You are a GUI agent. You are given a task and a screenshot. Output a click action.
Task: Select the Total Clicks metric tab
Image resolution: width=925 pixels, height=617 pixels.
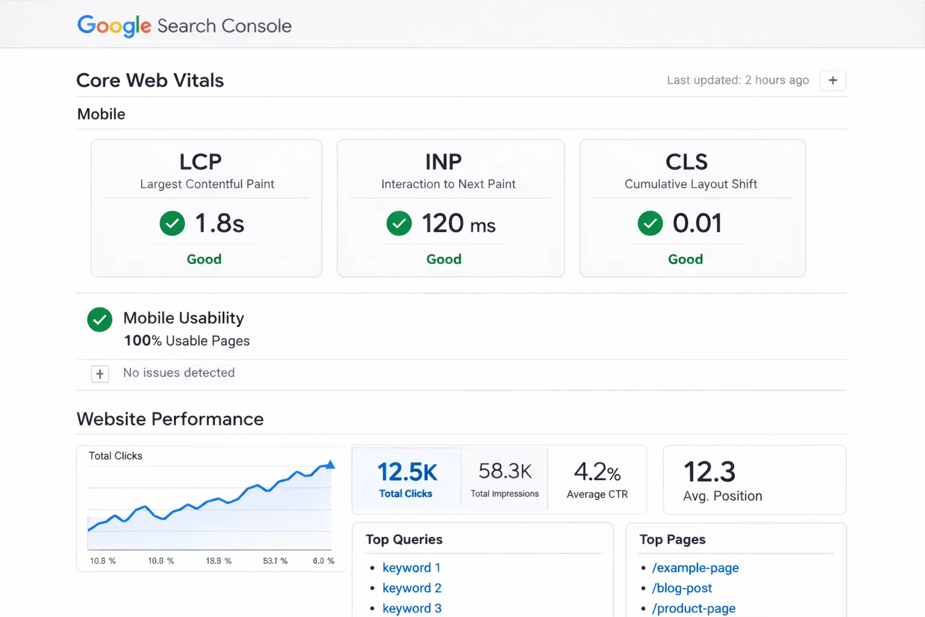coord(406,480)
